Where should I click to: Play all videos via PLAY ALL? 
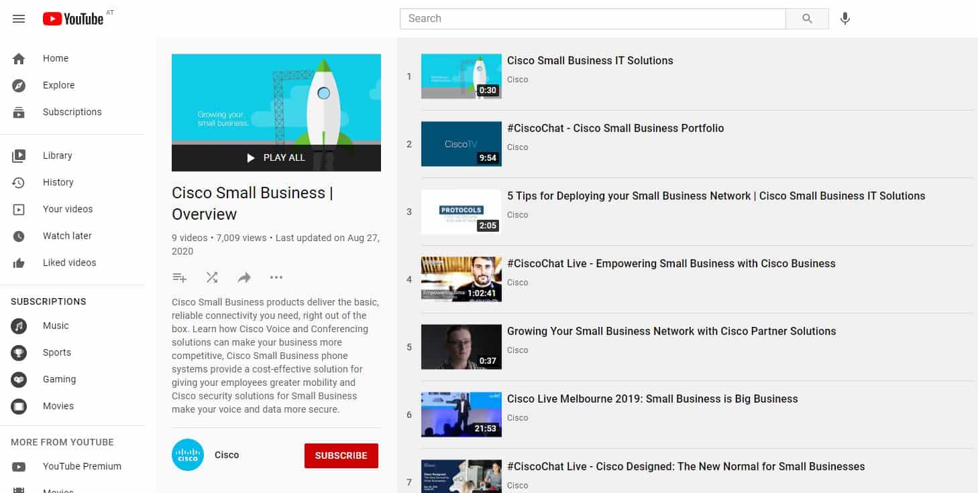(x=276, y=157)
